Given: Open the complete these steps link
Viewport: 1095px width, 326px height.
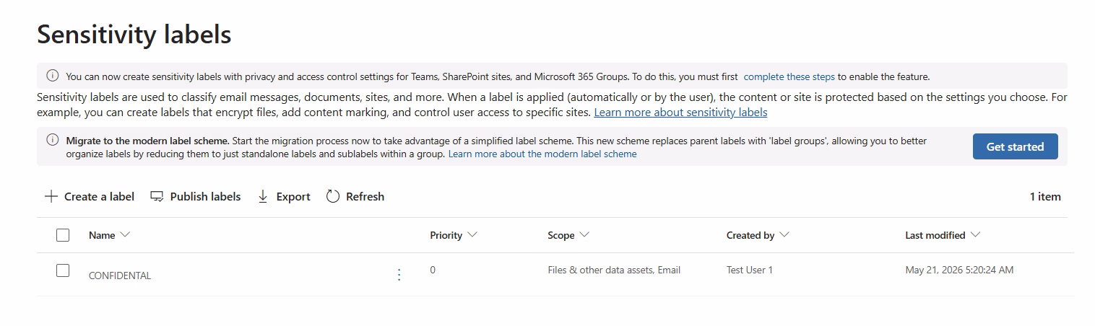Looking at the screenshot, I should point(789,76).
